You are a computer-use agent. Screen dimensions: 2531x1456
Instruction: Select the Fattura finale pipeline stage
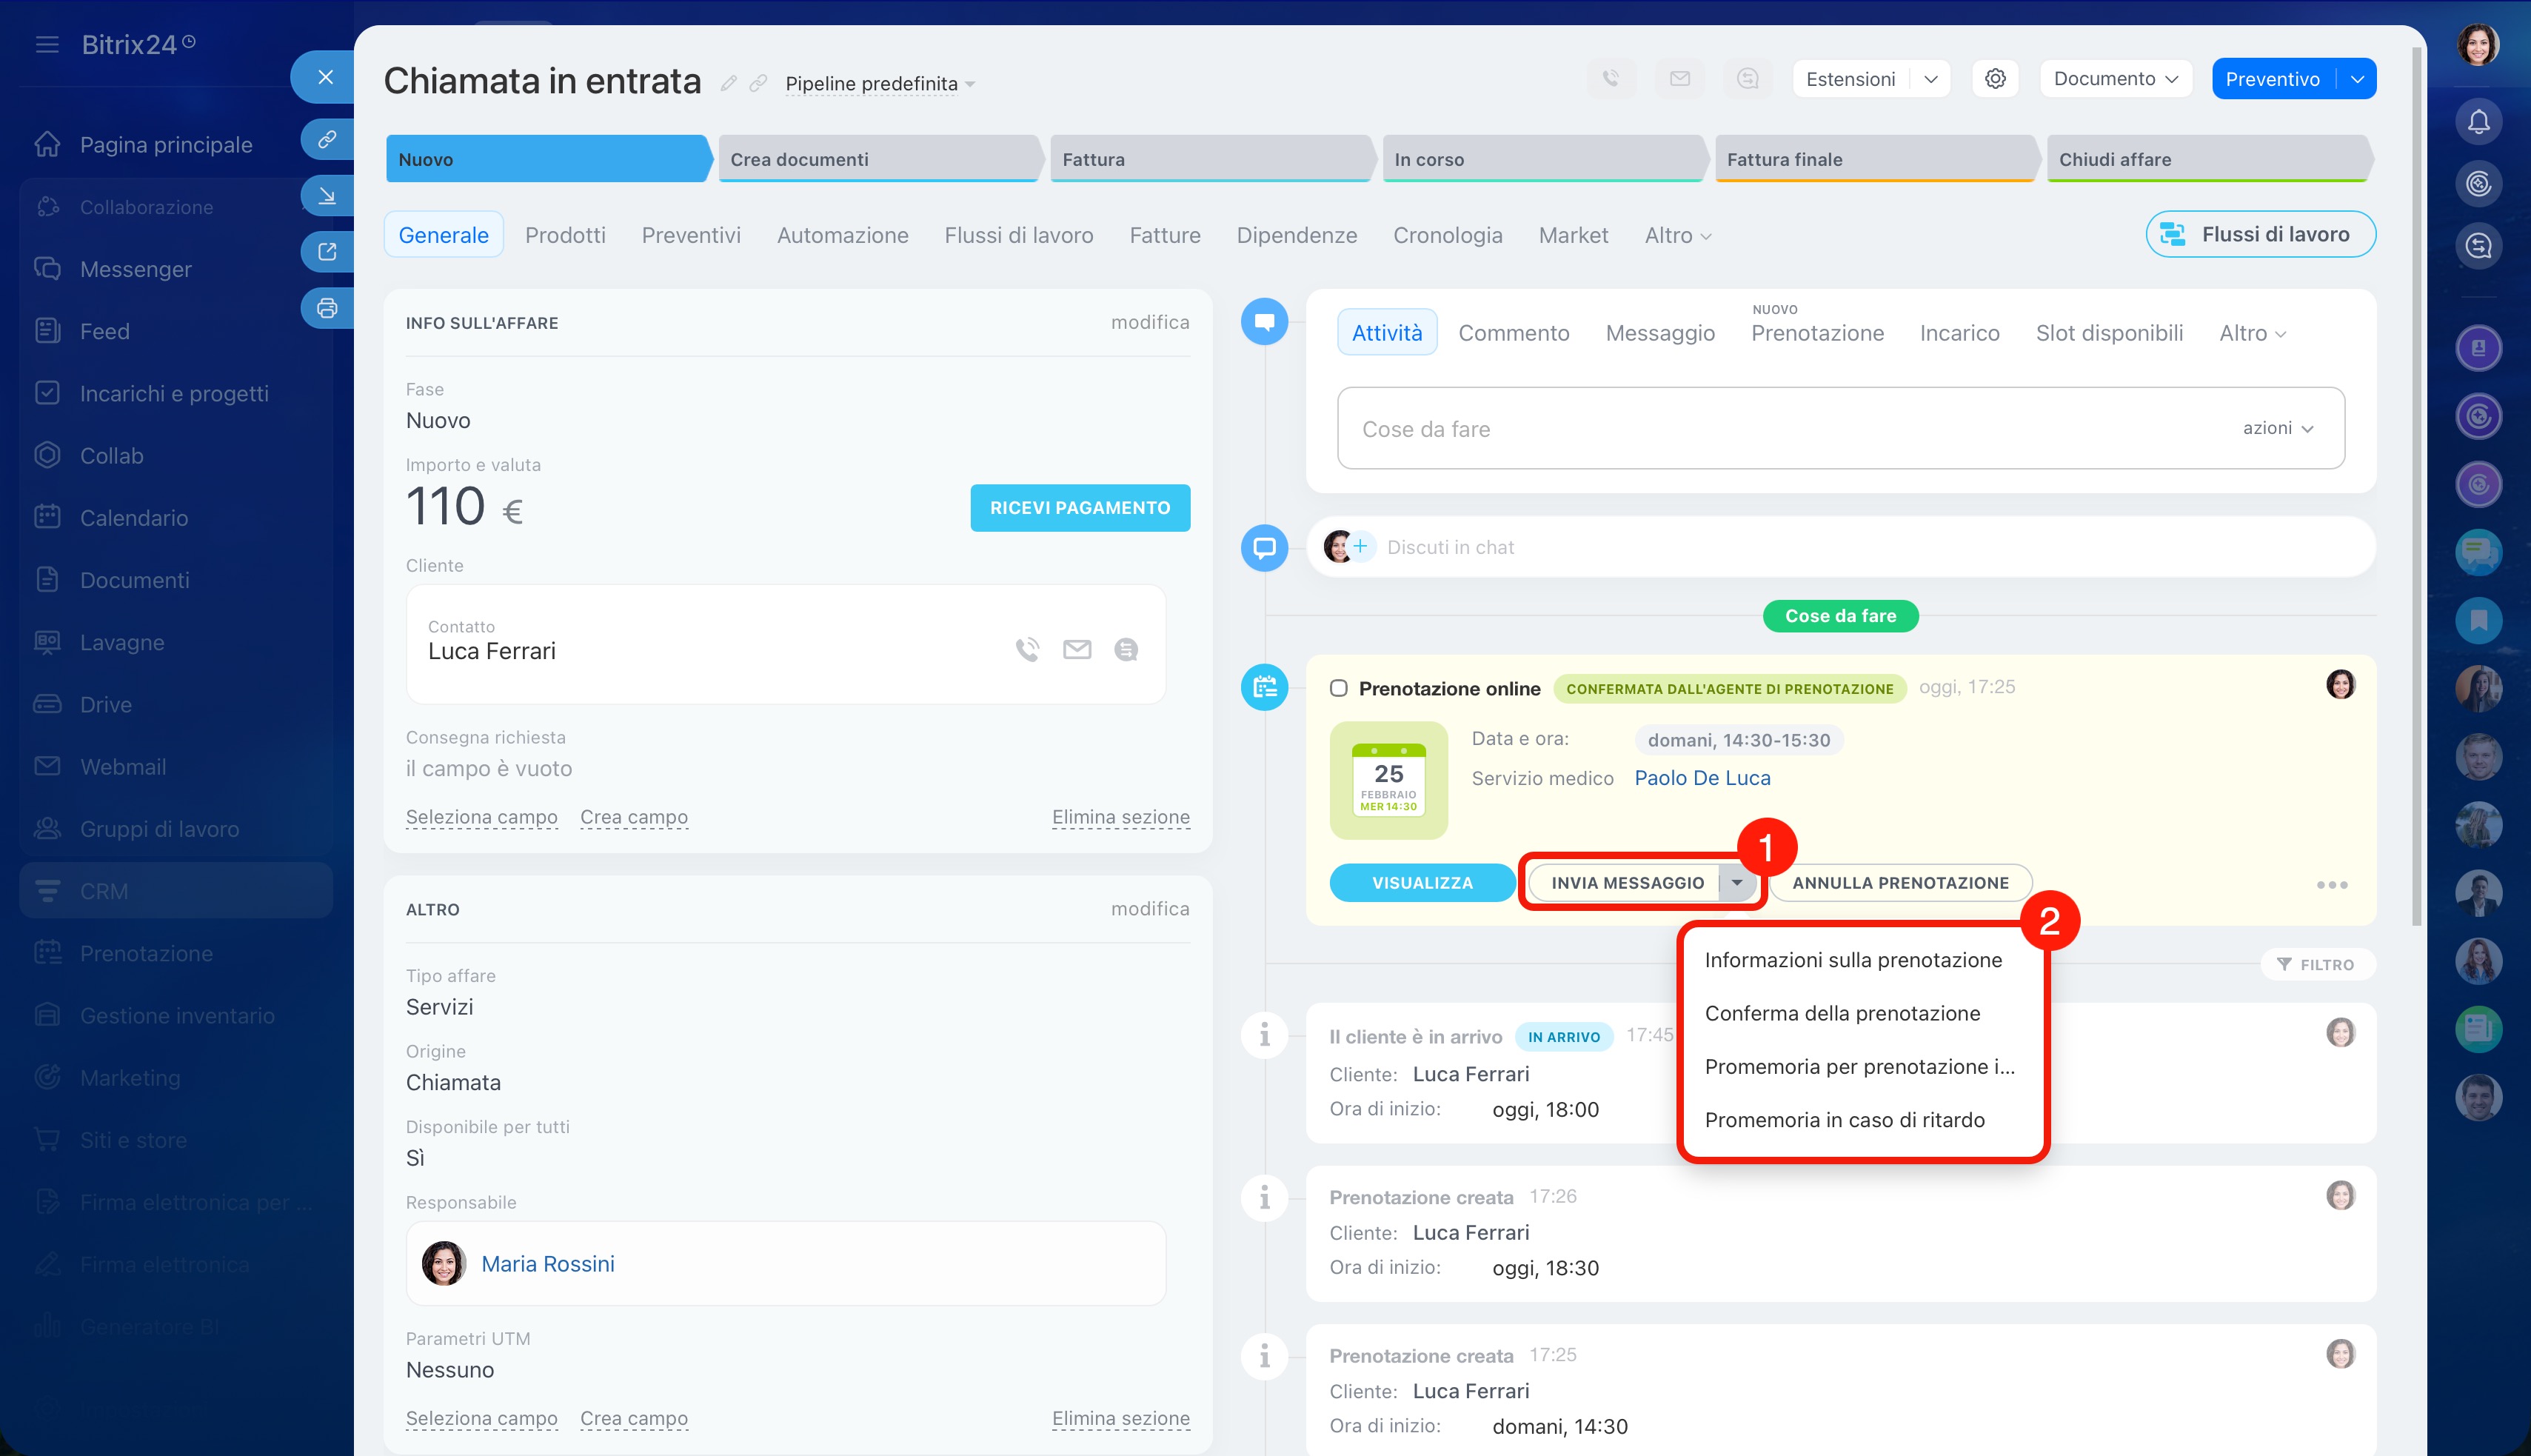coord(1874,159)
